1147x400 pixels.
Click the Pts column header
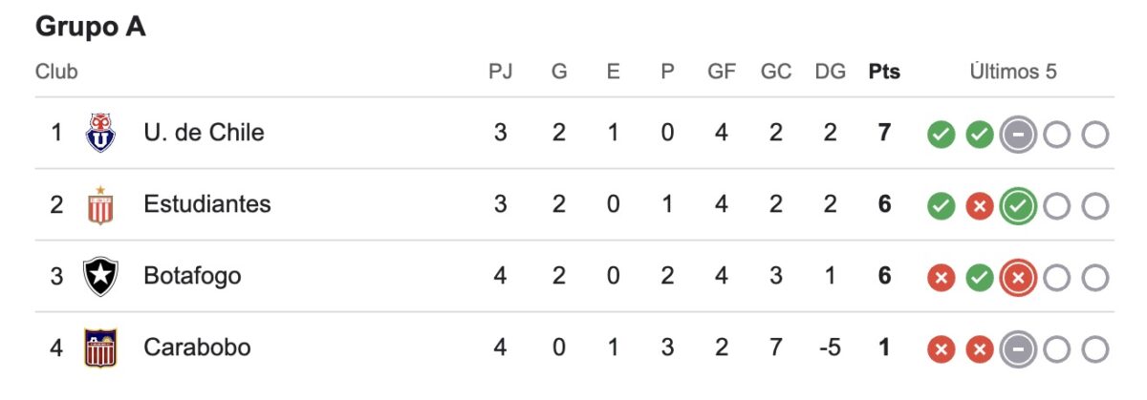coord(884,72)
